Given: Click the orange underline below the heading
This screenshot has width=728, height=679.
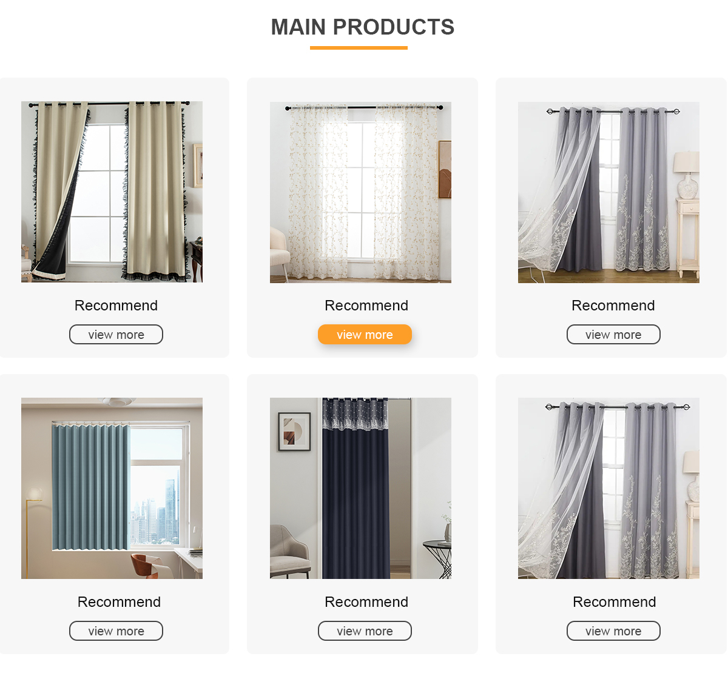Looking at the screenshot, I should click(359, 48).
